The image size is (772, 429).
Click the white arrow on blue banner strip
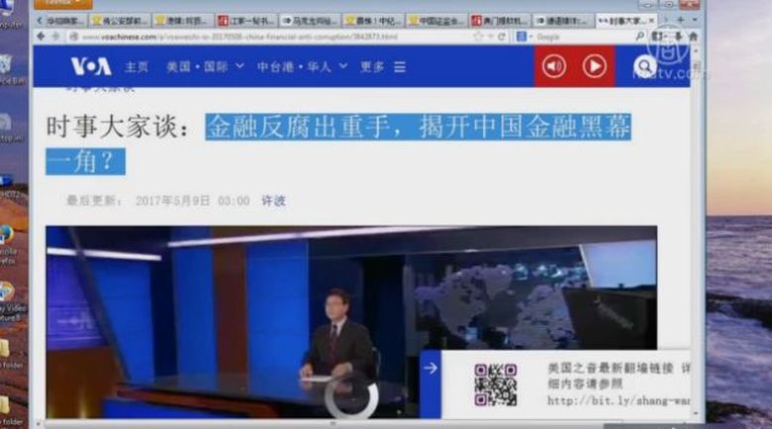430,368
